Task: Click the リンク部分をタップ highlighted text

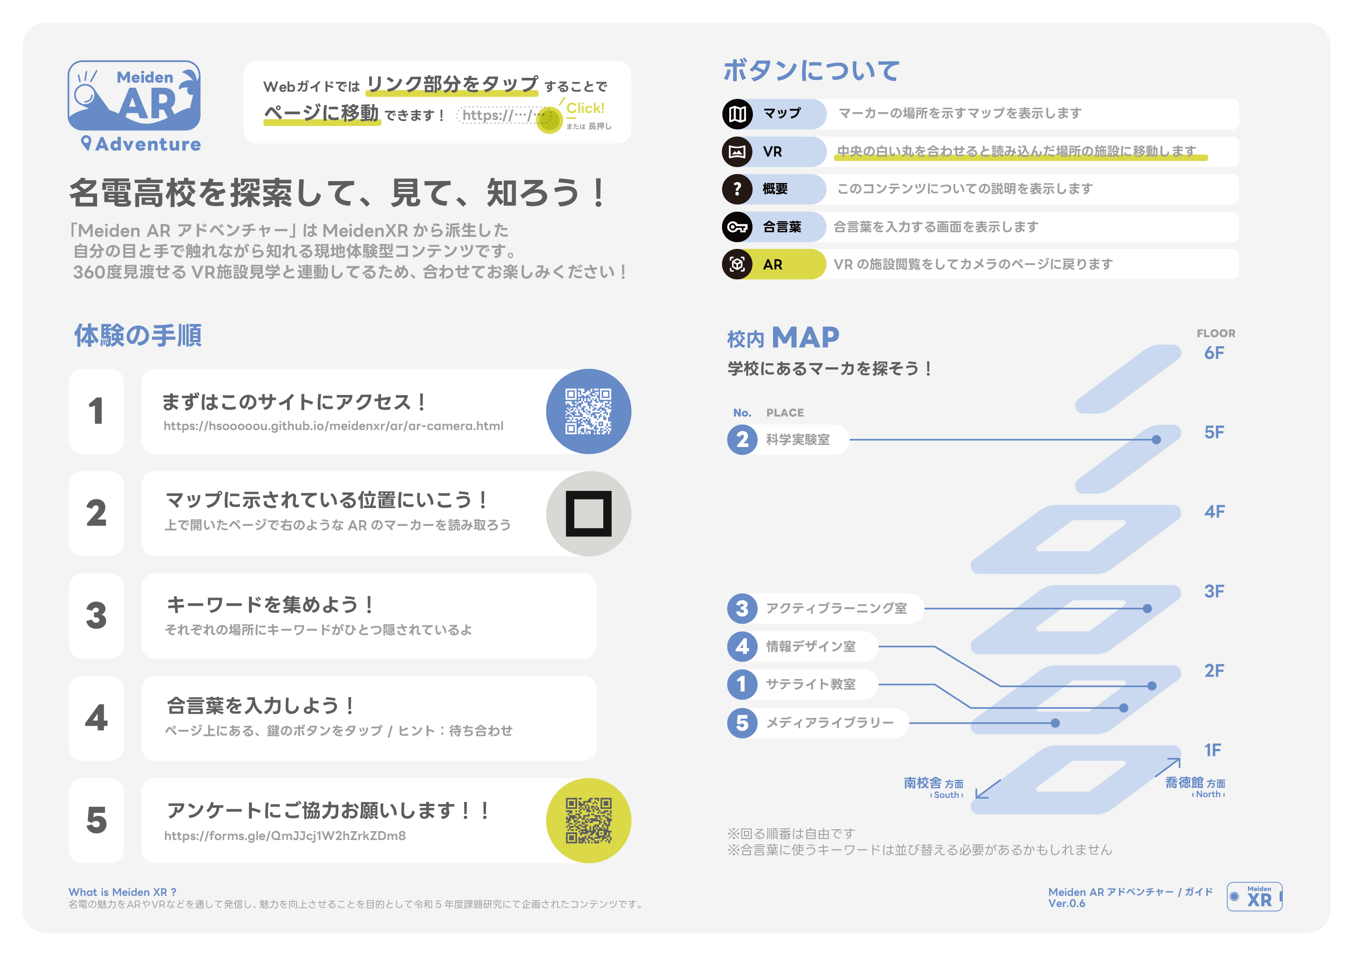Action: [x=452, y=84]
